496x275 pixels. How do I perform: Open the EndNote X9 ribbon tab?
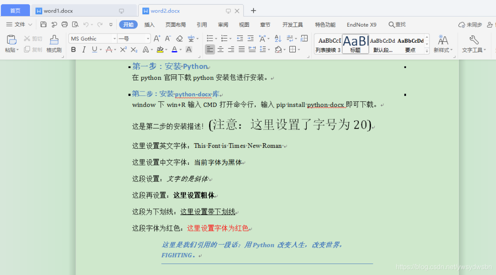[361, 24]
